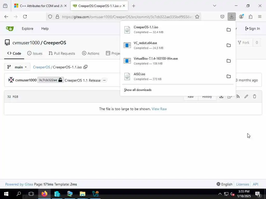The image size is (266, 199).
Task: Open the Actions tab
Action: 91,53
